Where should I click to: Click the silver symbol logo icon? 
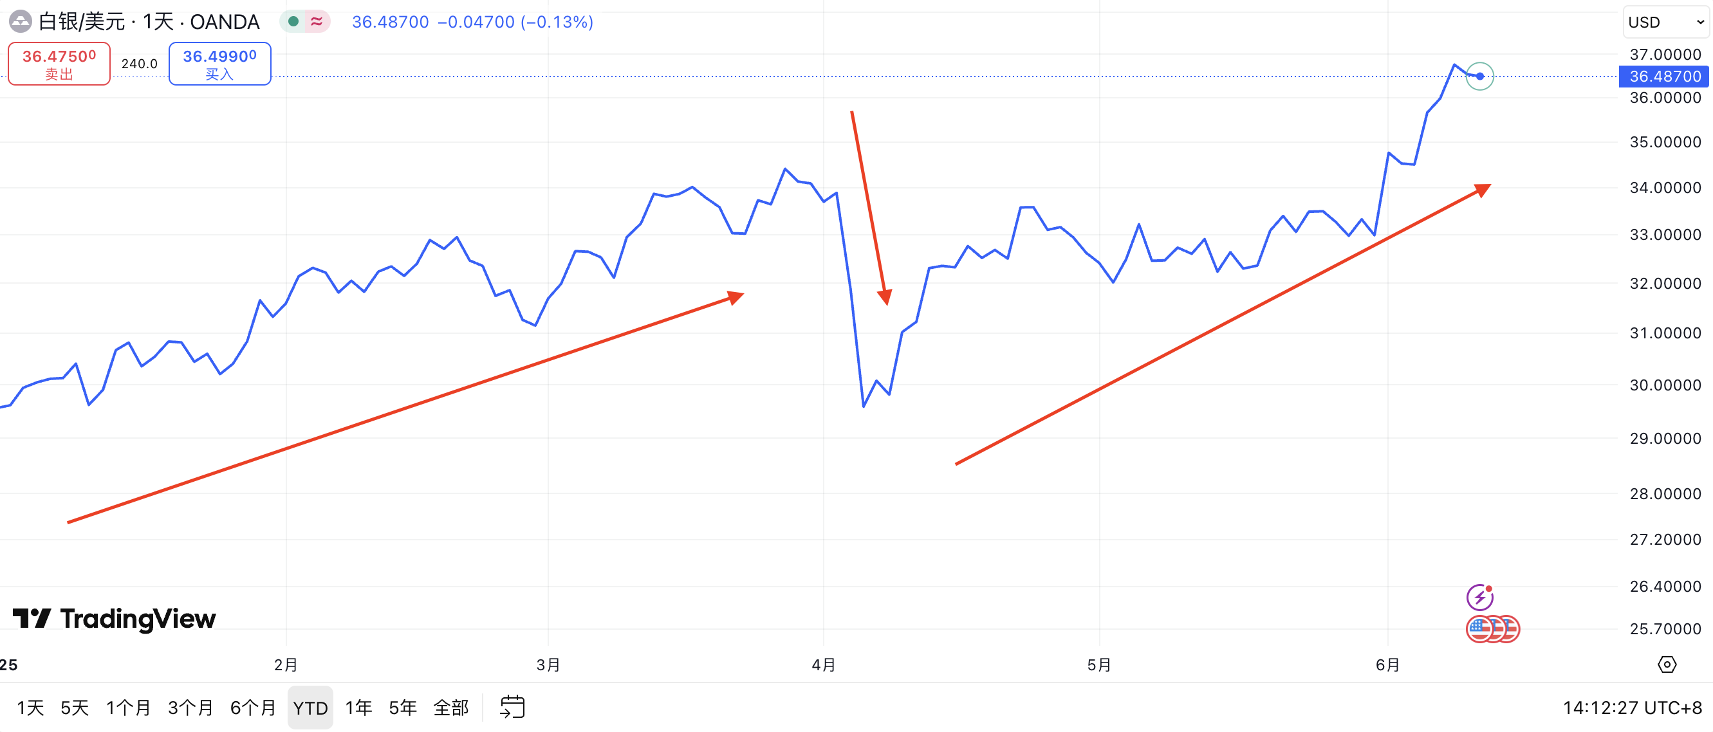click(20, 21)
